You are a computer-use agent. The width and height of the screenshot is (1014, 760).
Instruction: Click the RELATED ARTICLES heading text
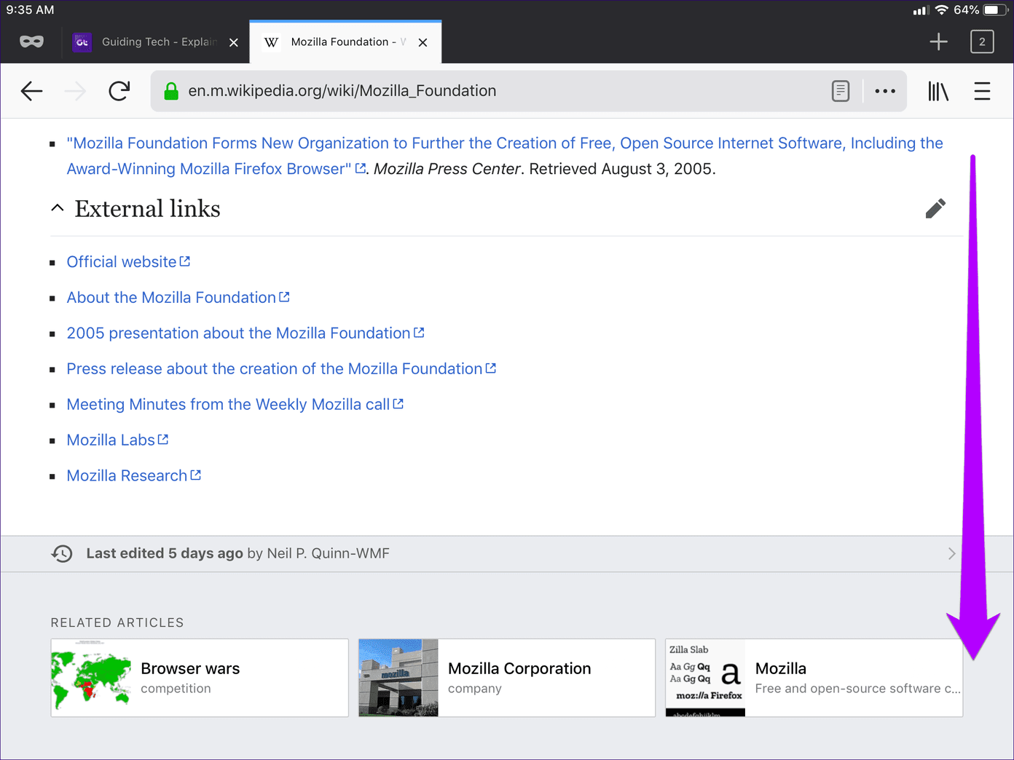[117, 622]
